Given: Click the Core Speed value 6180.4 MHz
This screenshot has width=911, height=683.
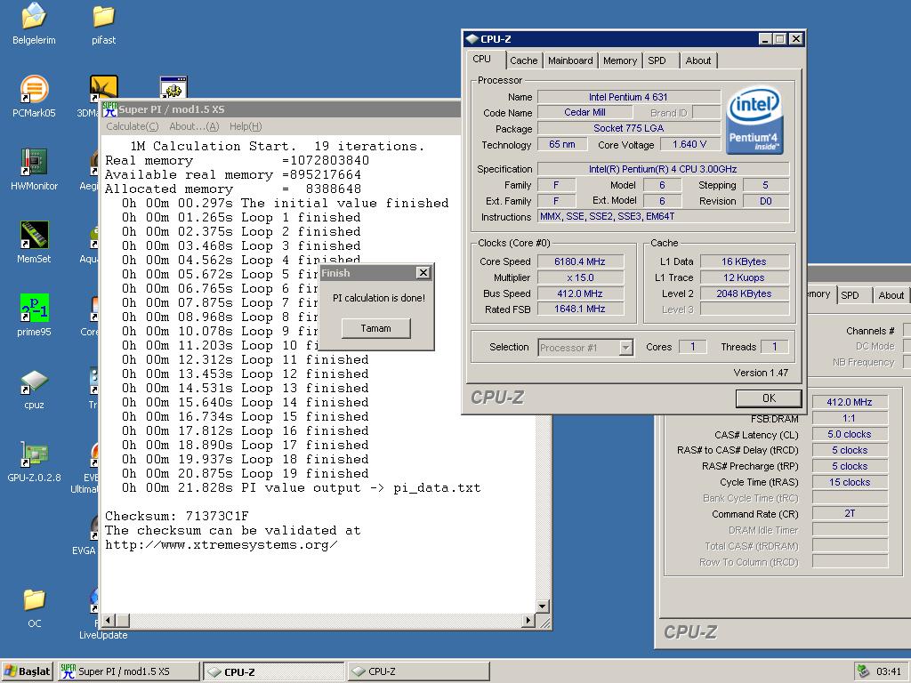Looking at the screenshot, I should [580, 261].
